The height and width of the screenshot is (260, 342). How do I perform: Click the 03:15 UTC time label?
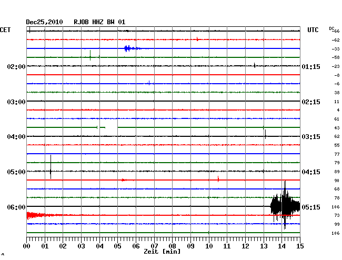tap(311, 137)
